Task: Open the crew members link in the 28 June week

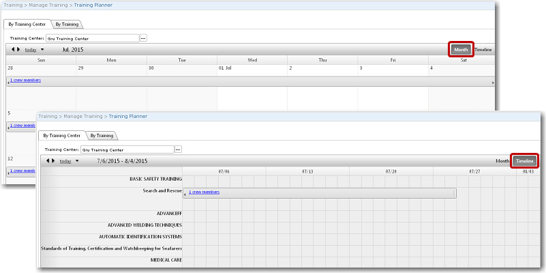Action: coord(25,81)
